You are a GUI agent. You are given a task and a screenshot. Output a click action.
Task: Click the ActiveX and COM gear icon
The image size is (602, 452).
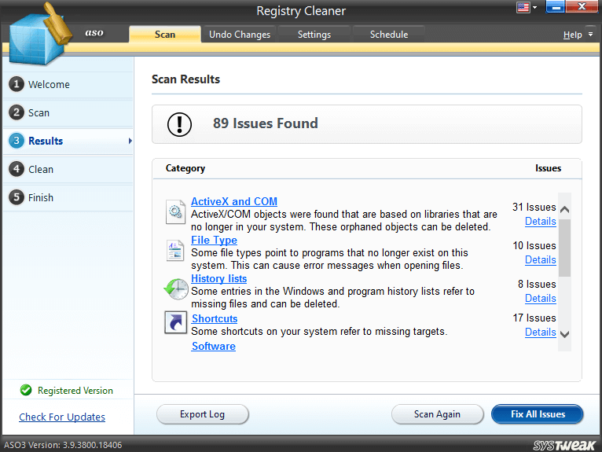coord(175,211)
